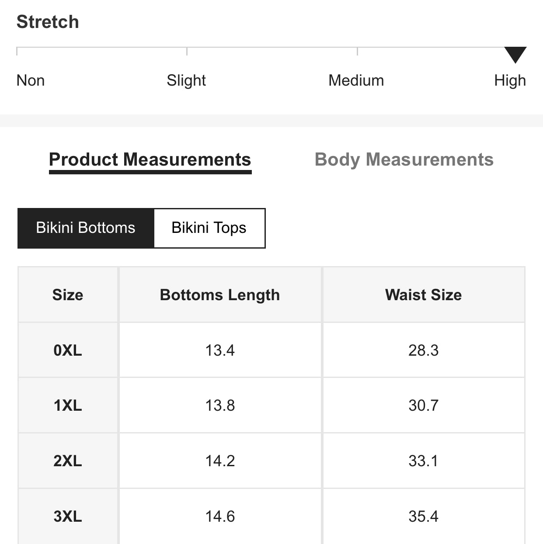
Task: Select the 1XL size row header
Action: click(68, 405)
